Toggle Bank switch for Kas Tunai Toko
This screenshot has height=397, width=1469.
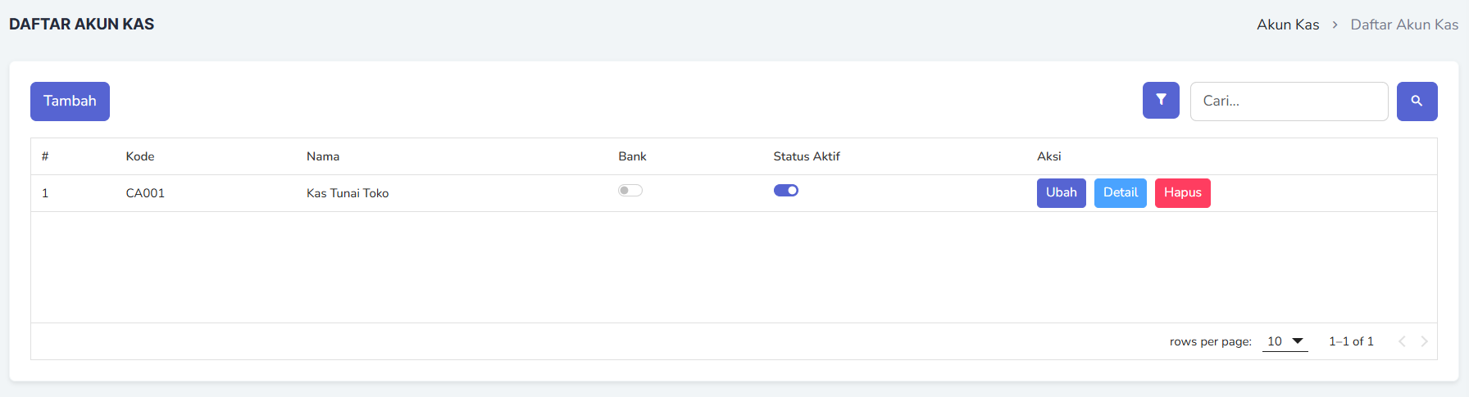click(x=630, y=191)
